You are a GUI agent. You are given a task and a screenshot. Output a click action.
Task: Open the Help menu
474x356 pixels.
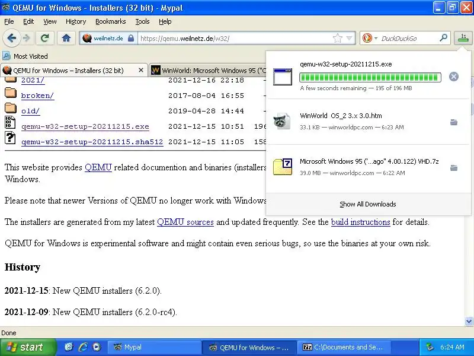[x=165, y=21]
